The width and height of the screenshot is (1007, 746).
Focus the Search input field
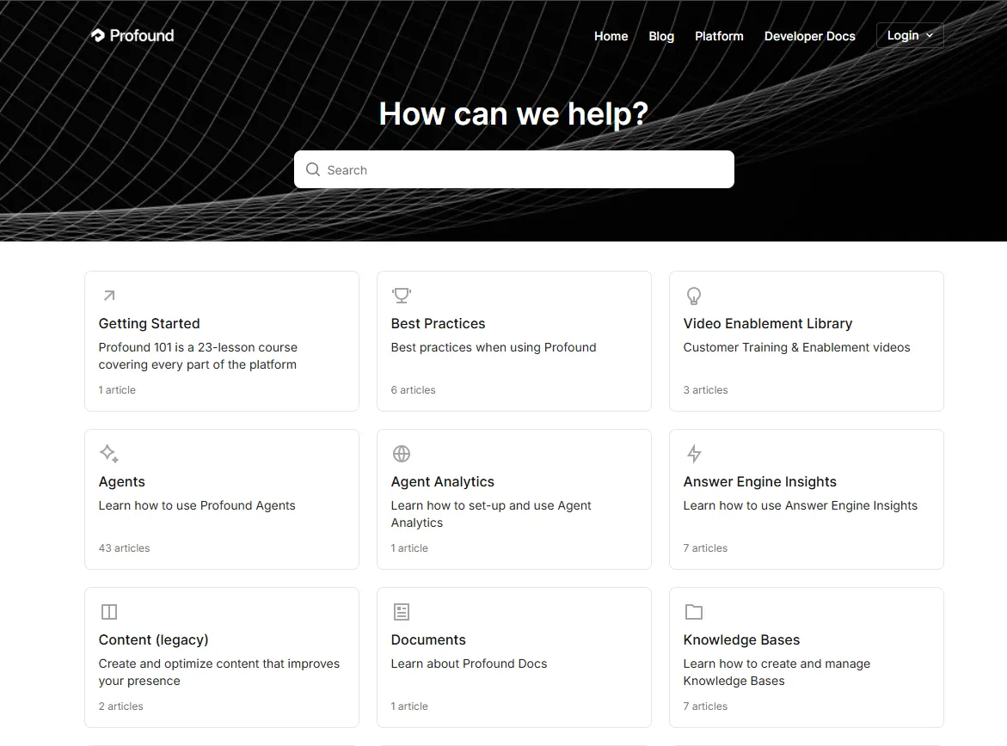tap(513, 169)
